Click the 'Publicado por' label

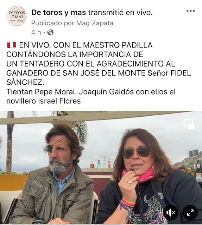53,23
